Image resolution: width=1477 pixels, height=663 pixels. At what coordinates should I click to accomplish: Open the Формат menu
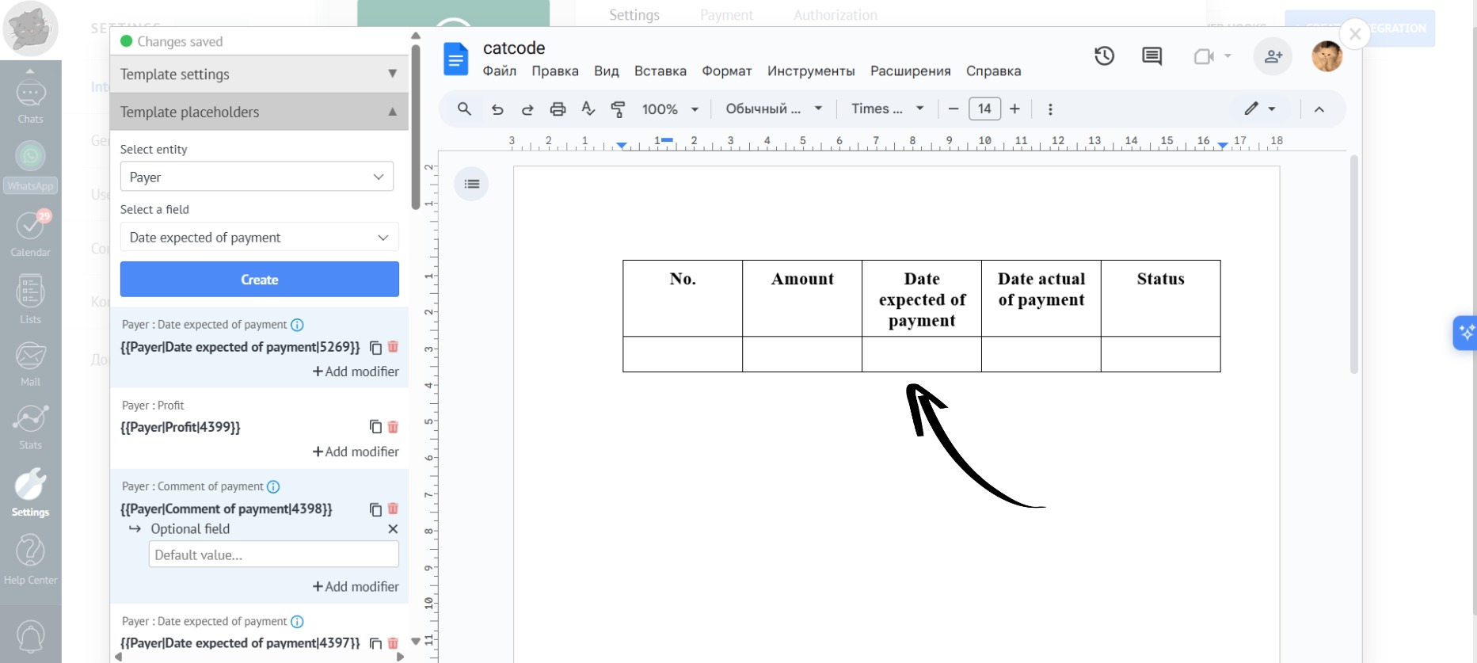(x=726, y=71)
